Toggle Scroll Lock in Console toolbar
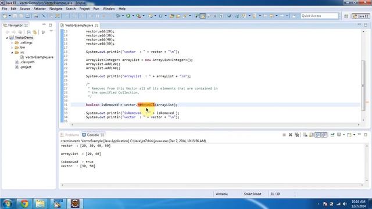Screen dimensions: 372x209 pyautogui.click(x=312, y=135)
